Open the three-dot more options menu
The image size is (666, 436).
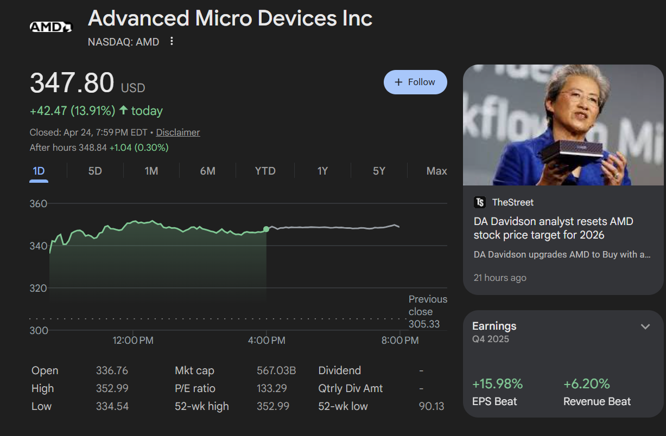point(172,41)
